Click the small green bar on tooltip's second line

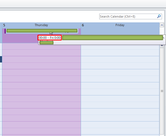click(46, 43)
